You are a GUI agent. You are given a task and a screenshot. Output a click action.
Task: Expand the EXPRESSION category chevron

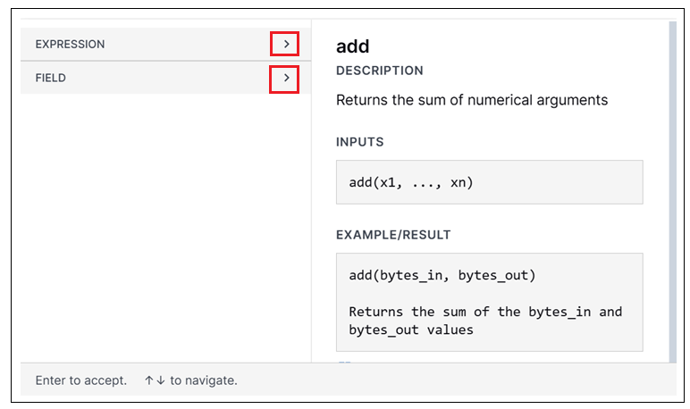[285, 44]
